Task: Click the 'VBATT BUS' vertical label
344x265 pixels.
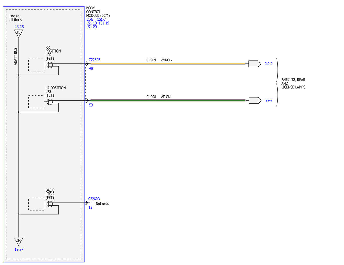Action: [x=16, y=57]
